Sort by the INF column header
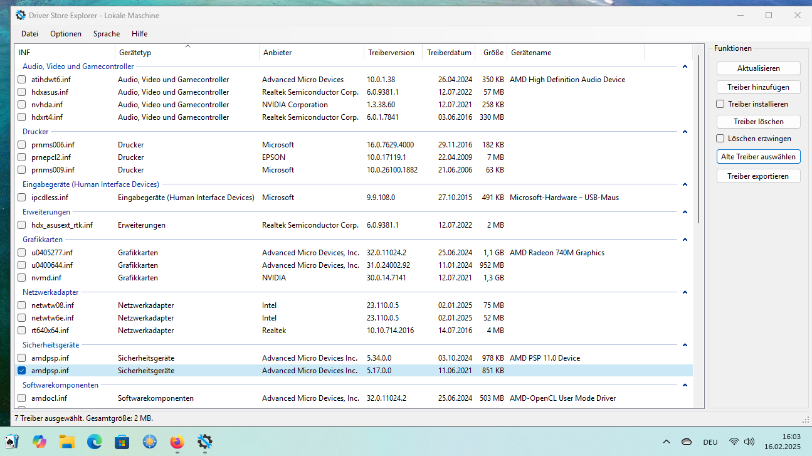812x456 pixels. (x=65, y=53)
